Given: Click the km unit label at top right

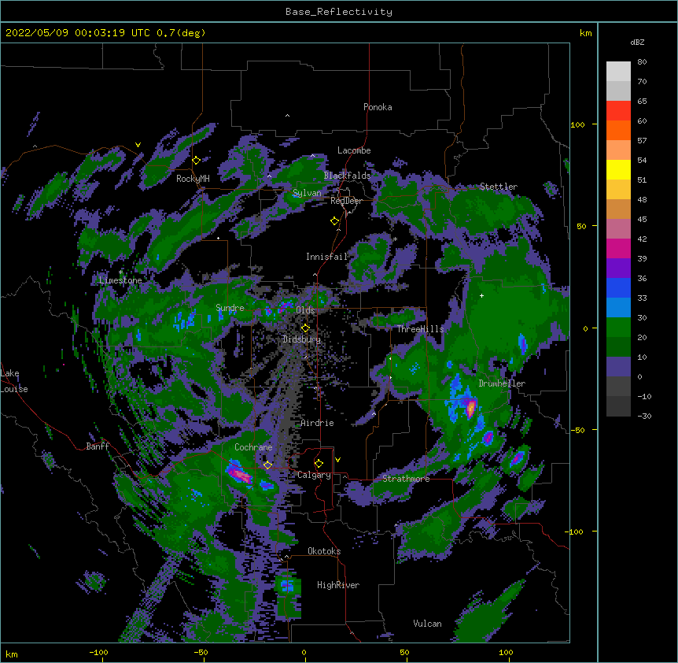Looking at the screenshot, I should 586,33.
